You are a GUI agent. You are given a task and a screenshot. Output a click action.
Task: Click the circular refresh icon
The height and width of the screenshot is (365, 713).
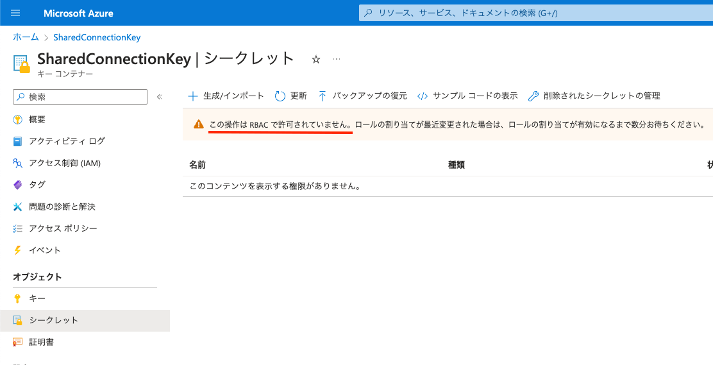[280, 96]
